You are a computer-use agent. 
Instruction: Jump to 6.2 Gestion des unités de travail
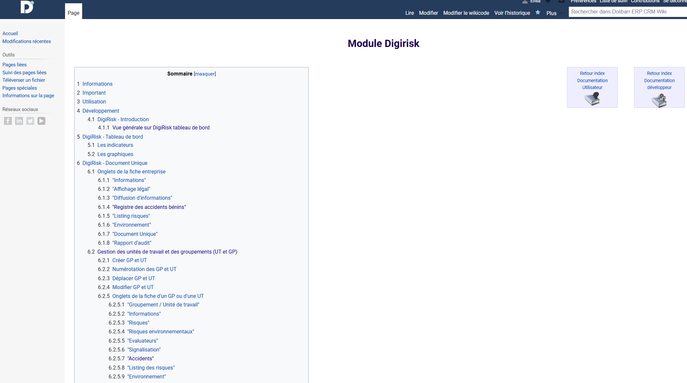(x=167, y=252)
